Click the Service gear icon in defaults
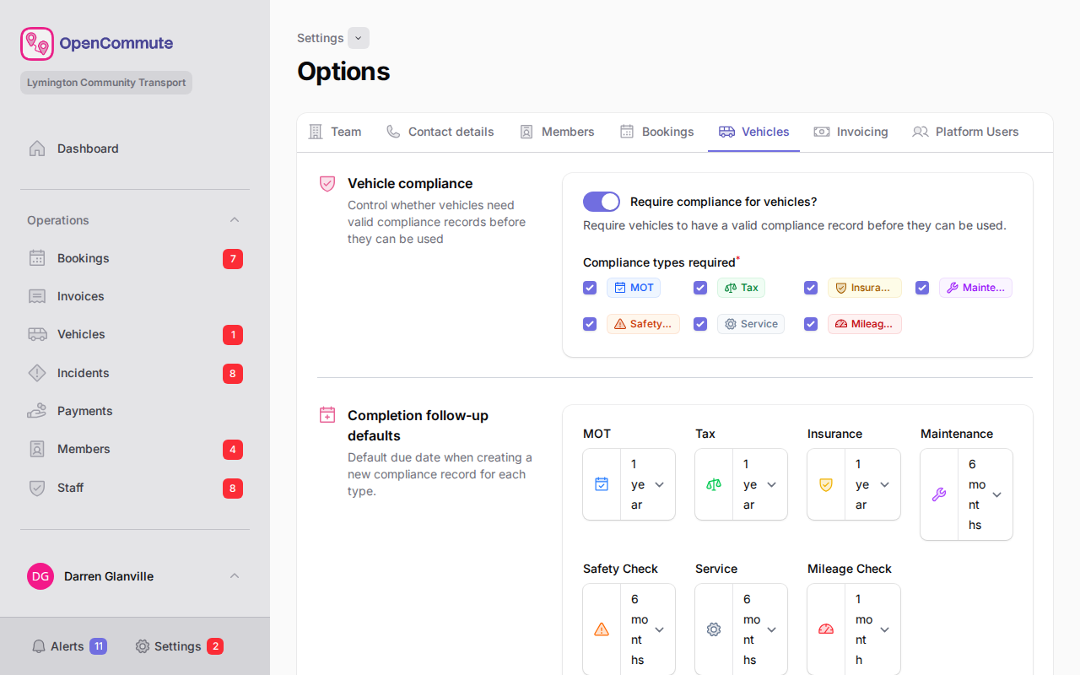 pos(714,629)
